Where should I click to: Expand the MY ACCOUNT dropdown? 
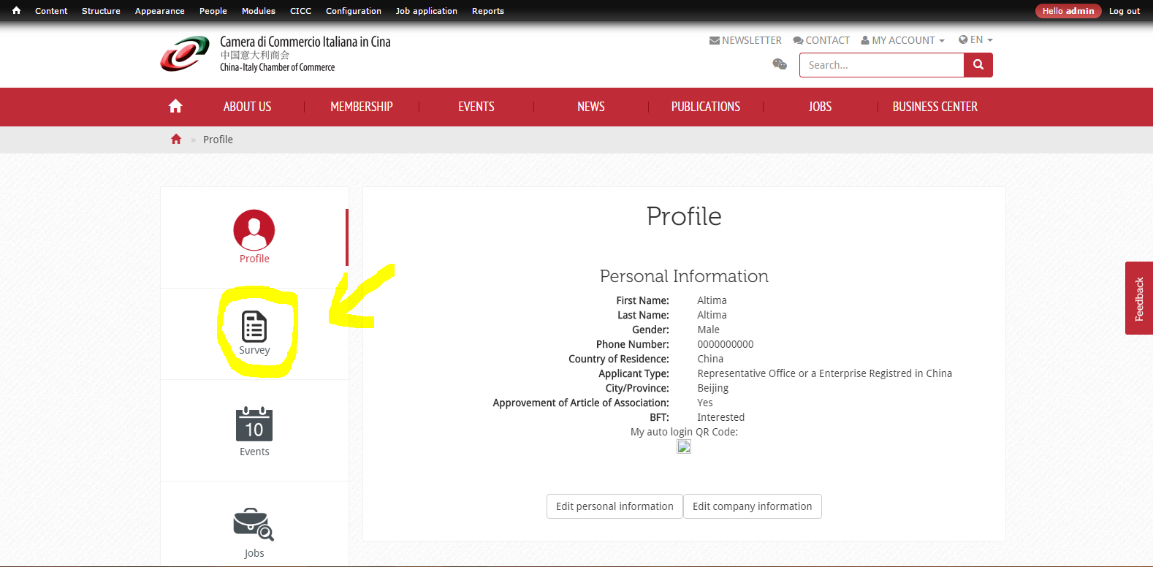(x=903, y=40)
